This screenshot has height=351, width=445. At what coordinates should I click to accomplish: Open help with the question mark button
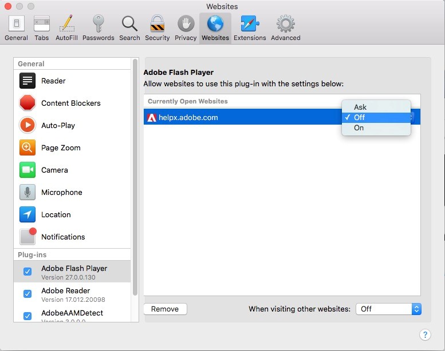425,335
